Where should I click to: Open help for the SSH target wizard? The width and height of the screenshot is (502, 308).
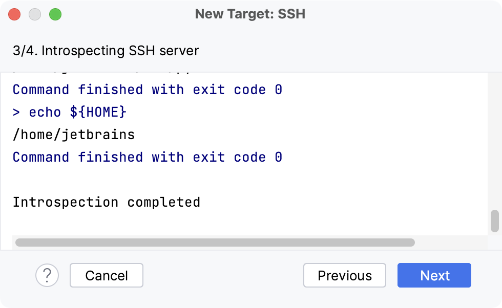[47, 275]
